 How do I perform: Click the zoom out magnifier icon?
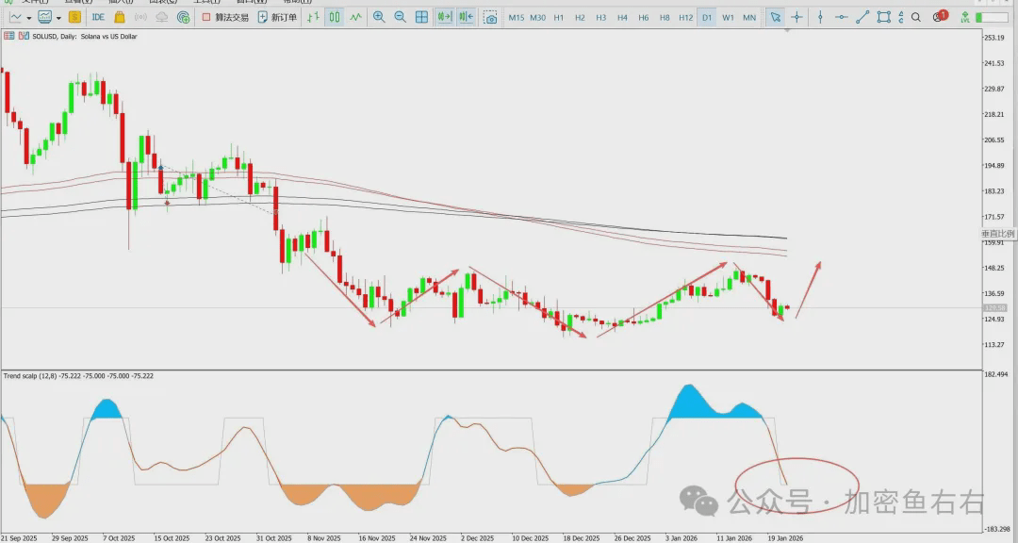(x=400, y=17)
